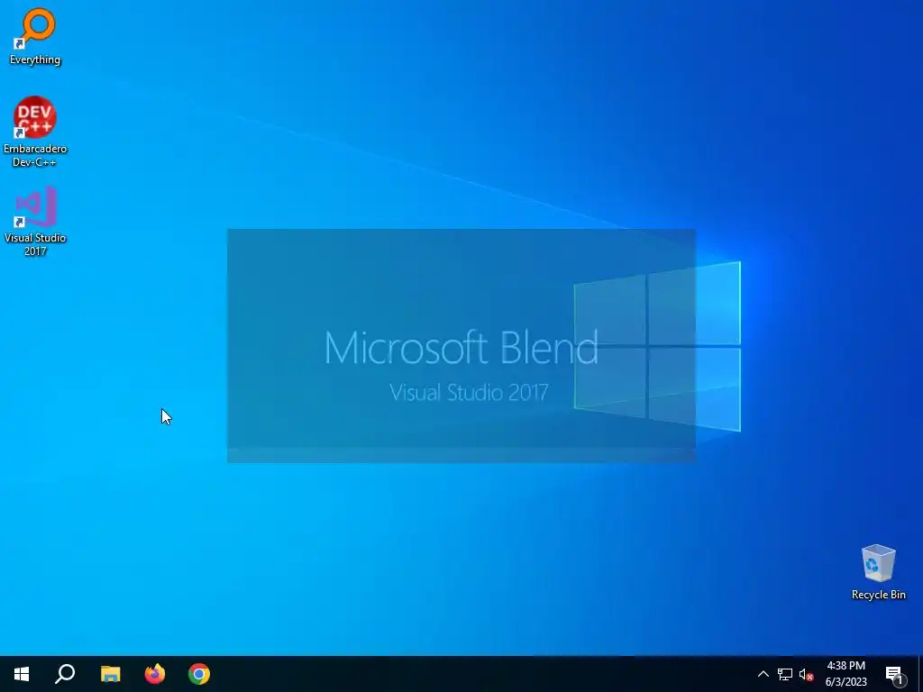Open the Everything search desktop shortcut
This screenshot has height=692, width=923.
(x=35, y=36)
